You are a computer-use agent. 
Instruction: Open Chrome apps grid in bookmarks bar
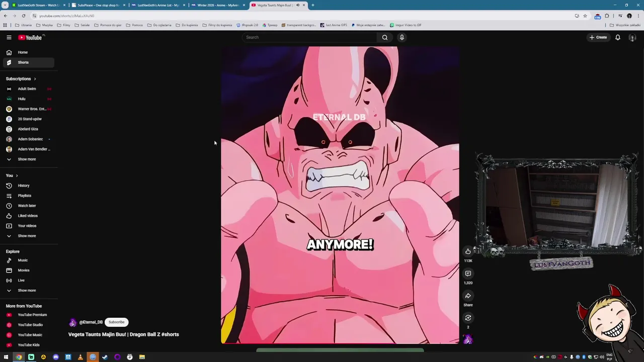pyautogui.click(x=5, y=25)
